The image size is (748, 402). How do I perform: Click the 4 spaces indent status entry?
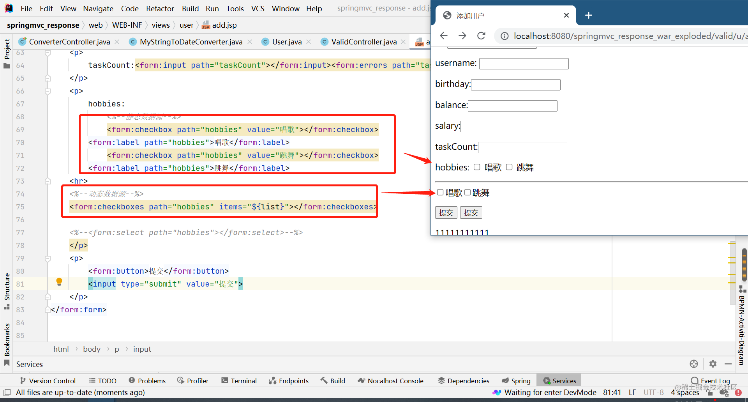pos(684,392)
